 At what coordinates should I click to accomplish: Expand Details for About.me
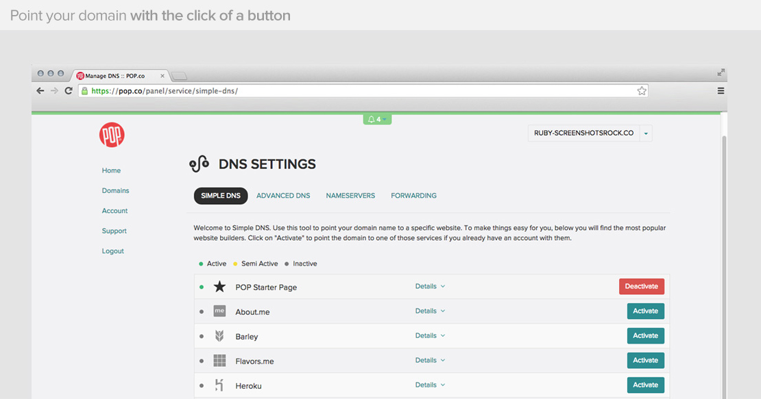(x=430, y=311)
